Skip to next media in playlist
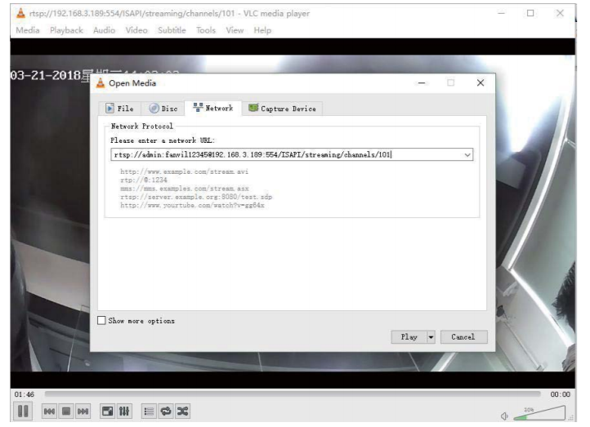590x427 pixels. [x=83, y=411]
